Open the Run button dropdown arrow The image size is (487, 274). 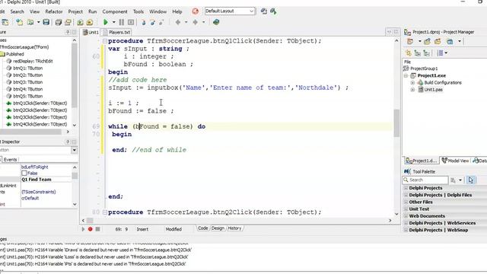[x=113, y=22]
